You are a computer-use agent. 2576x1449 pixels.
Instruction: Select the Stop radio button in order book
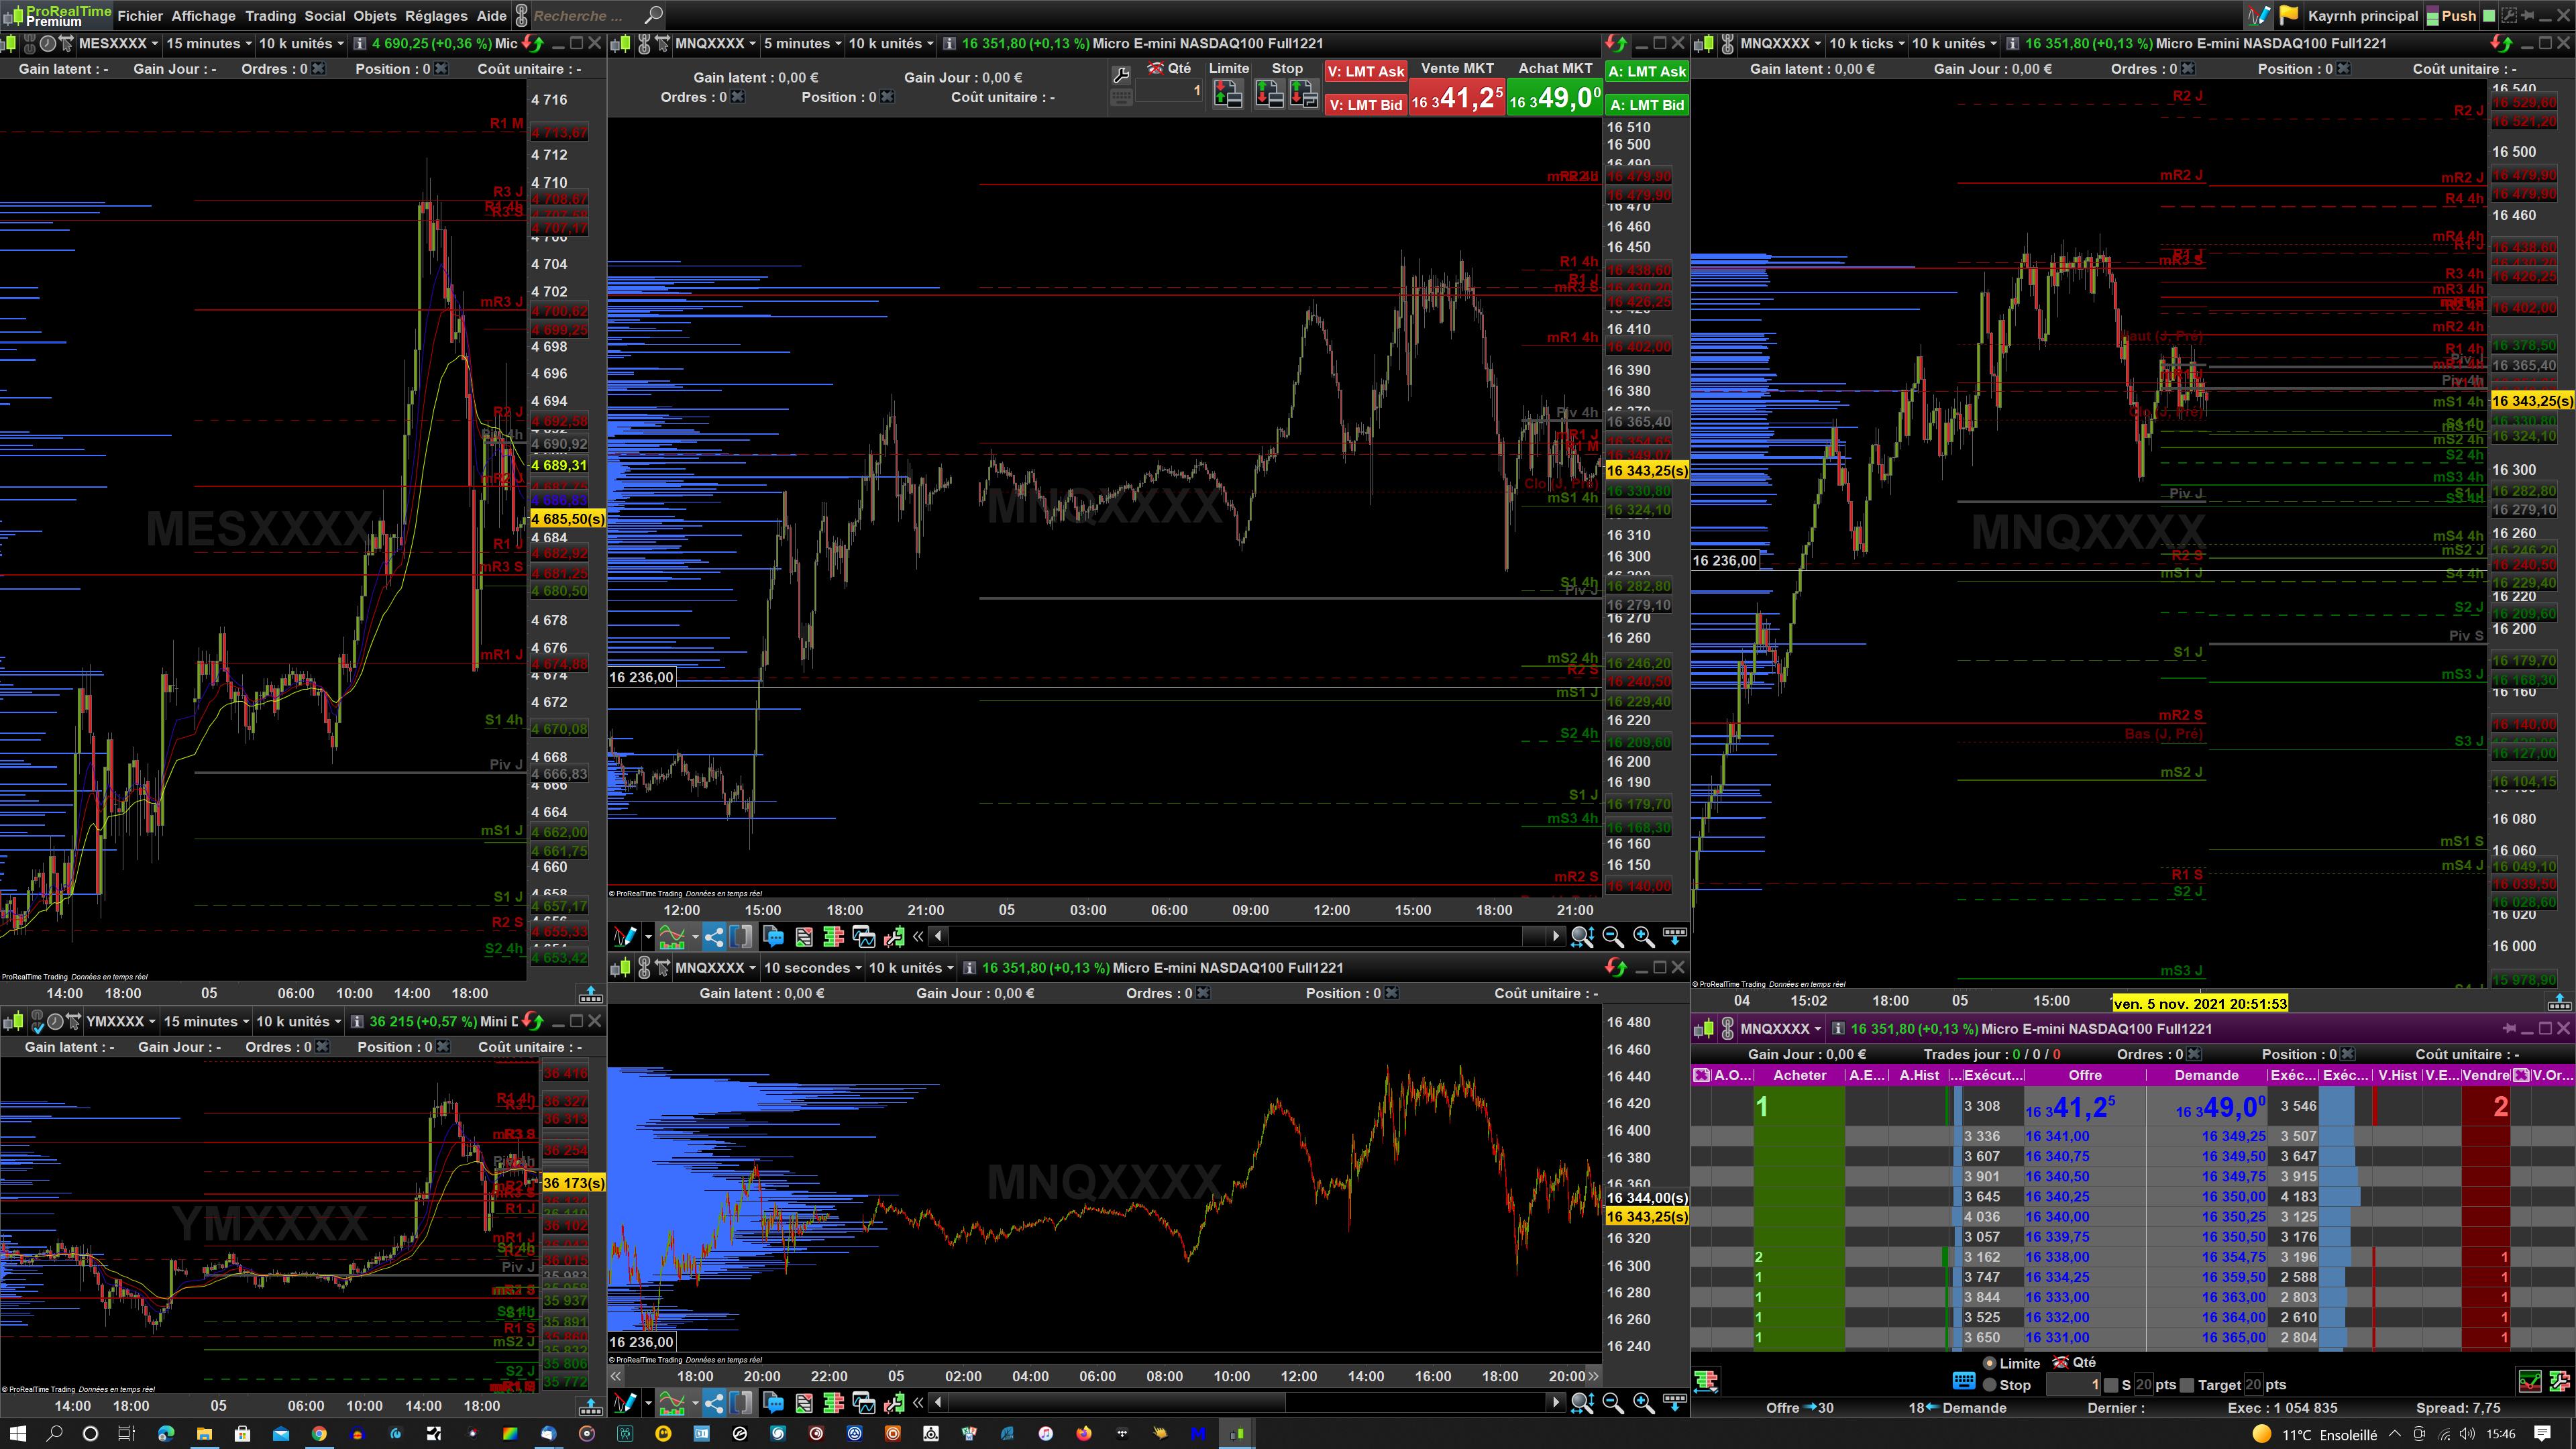[x=1990, y=1385]
